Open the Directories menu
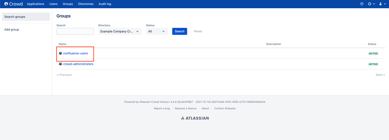Image resolution: width=389 pixels, height=140 pixels. (86, 4)
